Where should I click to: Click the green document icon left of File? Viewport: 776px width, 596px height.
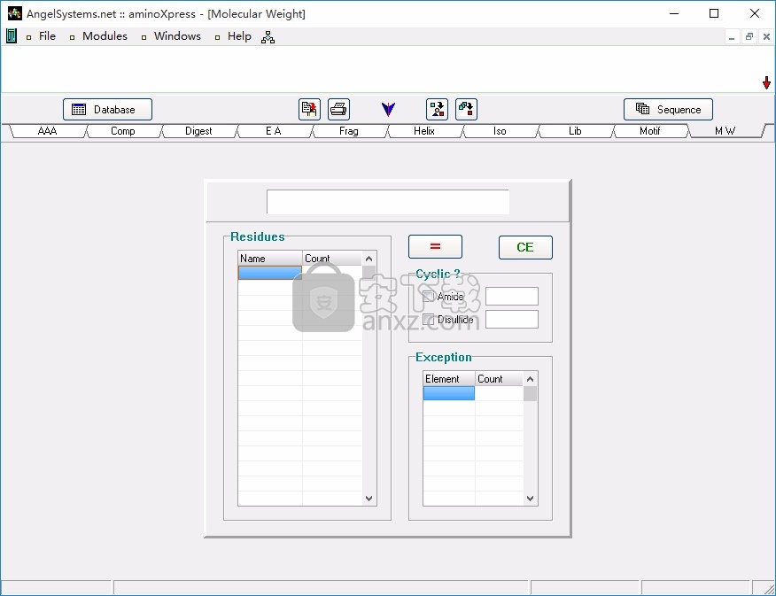[x=12, y=36]
